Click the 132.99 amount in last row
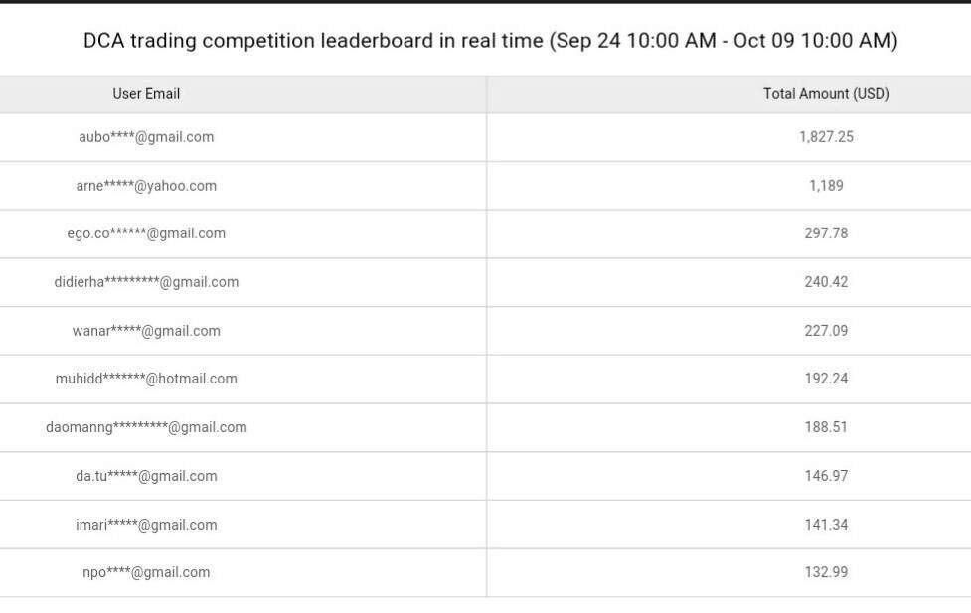This screenshot has width=971, height=613. pyautogui.click(x=826, y=572)
